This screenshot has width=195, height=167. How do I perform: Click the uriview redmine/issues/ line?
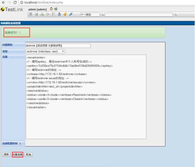[61, 82]
